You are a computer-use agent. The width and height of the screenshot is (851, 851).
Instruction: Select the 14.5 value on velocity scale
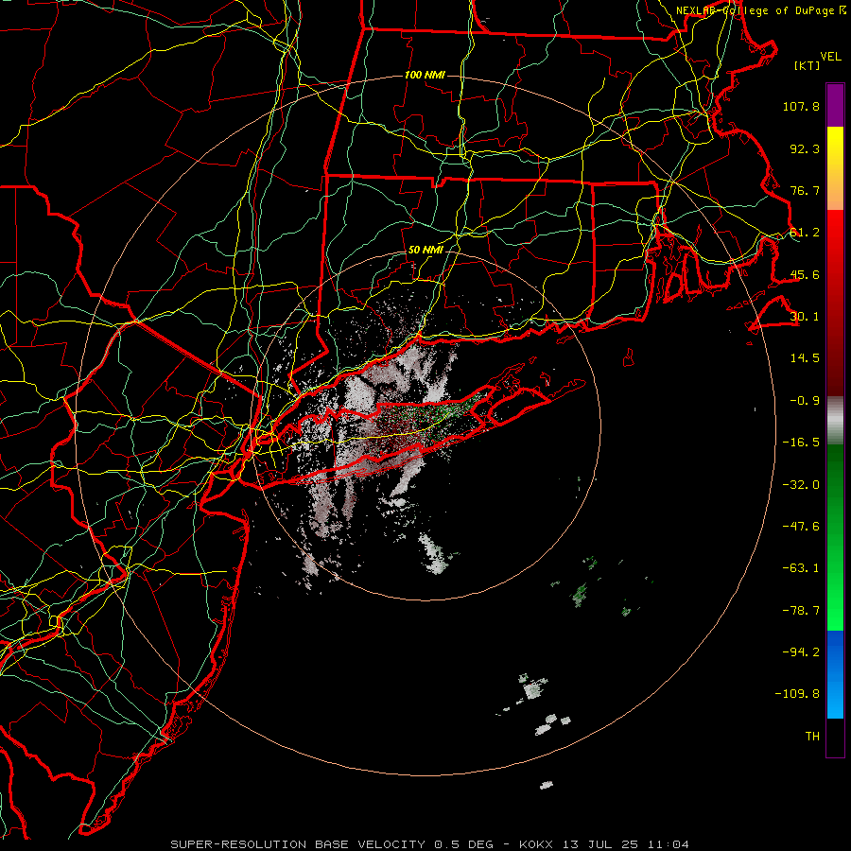(x=805, y=358)
